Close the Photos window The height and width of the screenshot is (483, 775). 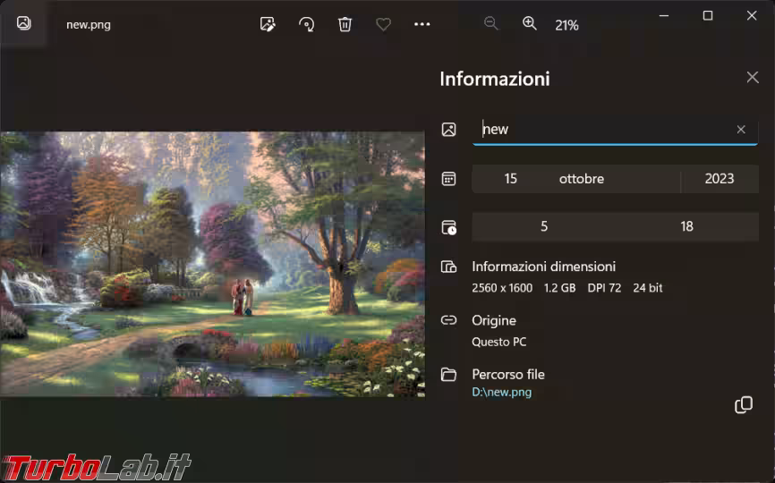tap(752, 16)
